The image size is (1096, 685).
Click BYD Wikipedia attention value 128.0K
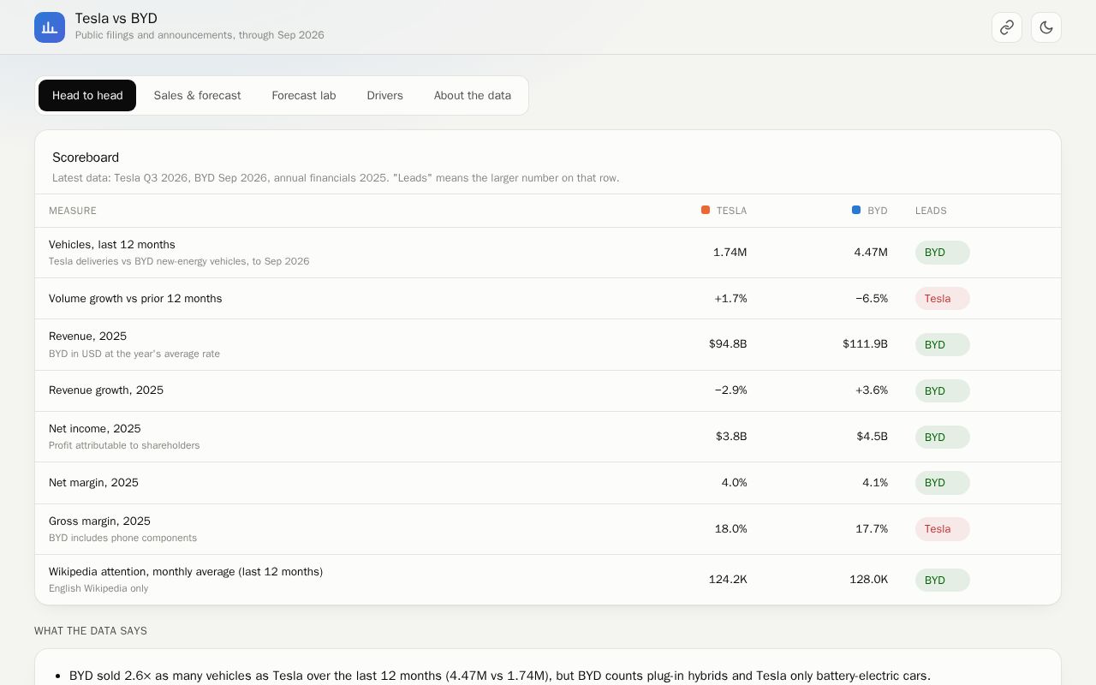[x=868, y=580]
